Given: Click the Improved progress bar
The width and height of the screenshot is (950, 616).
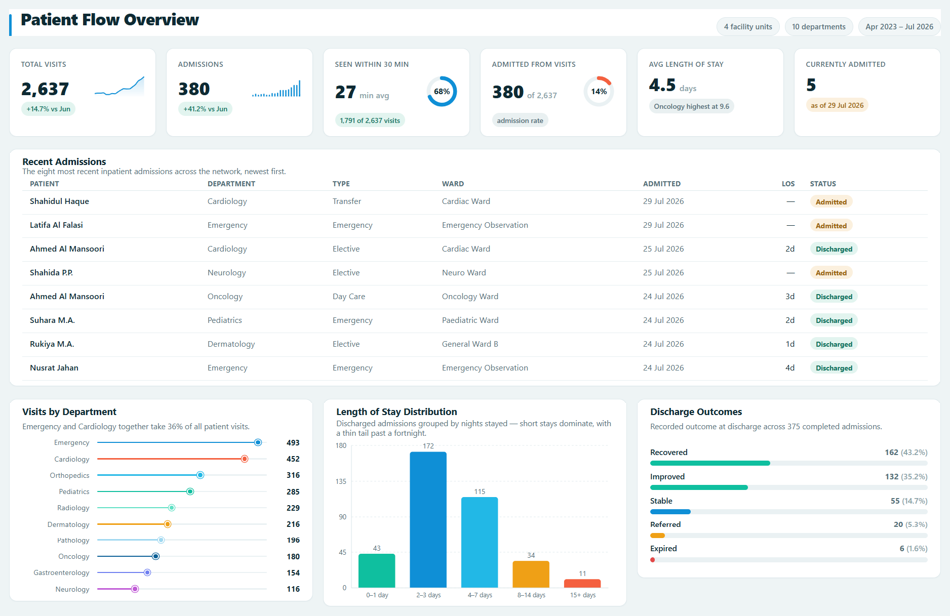Looking at the screenshot, I should click(788, 487).
